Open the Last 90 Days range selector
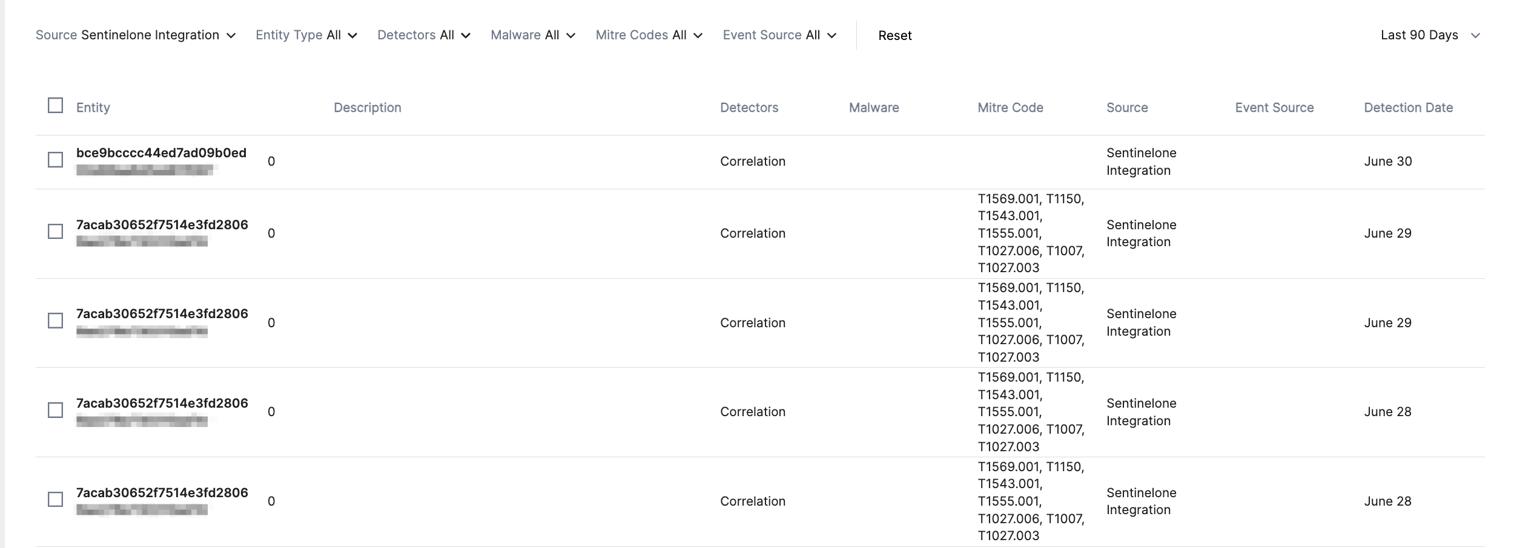 point(1430,35)
